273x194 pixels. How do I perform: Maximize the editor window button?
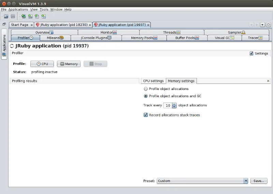click(269, 25)
